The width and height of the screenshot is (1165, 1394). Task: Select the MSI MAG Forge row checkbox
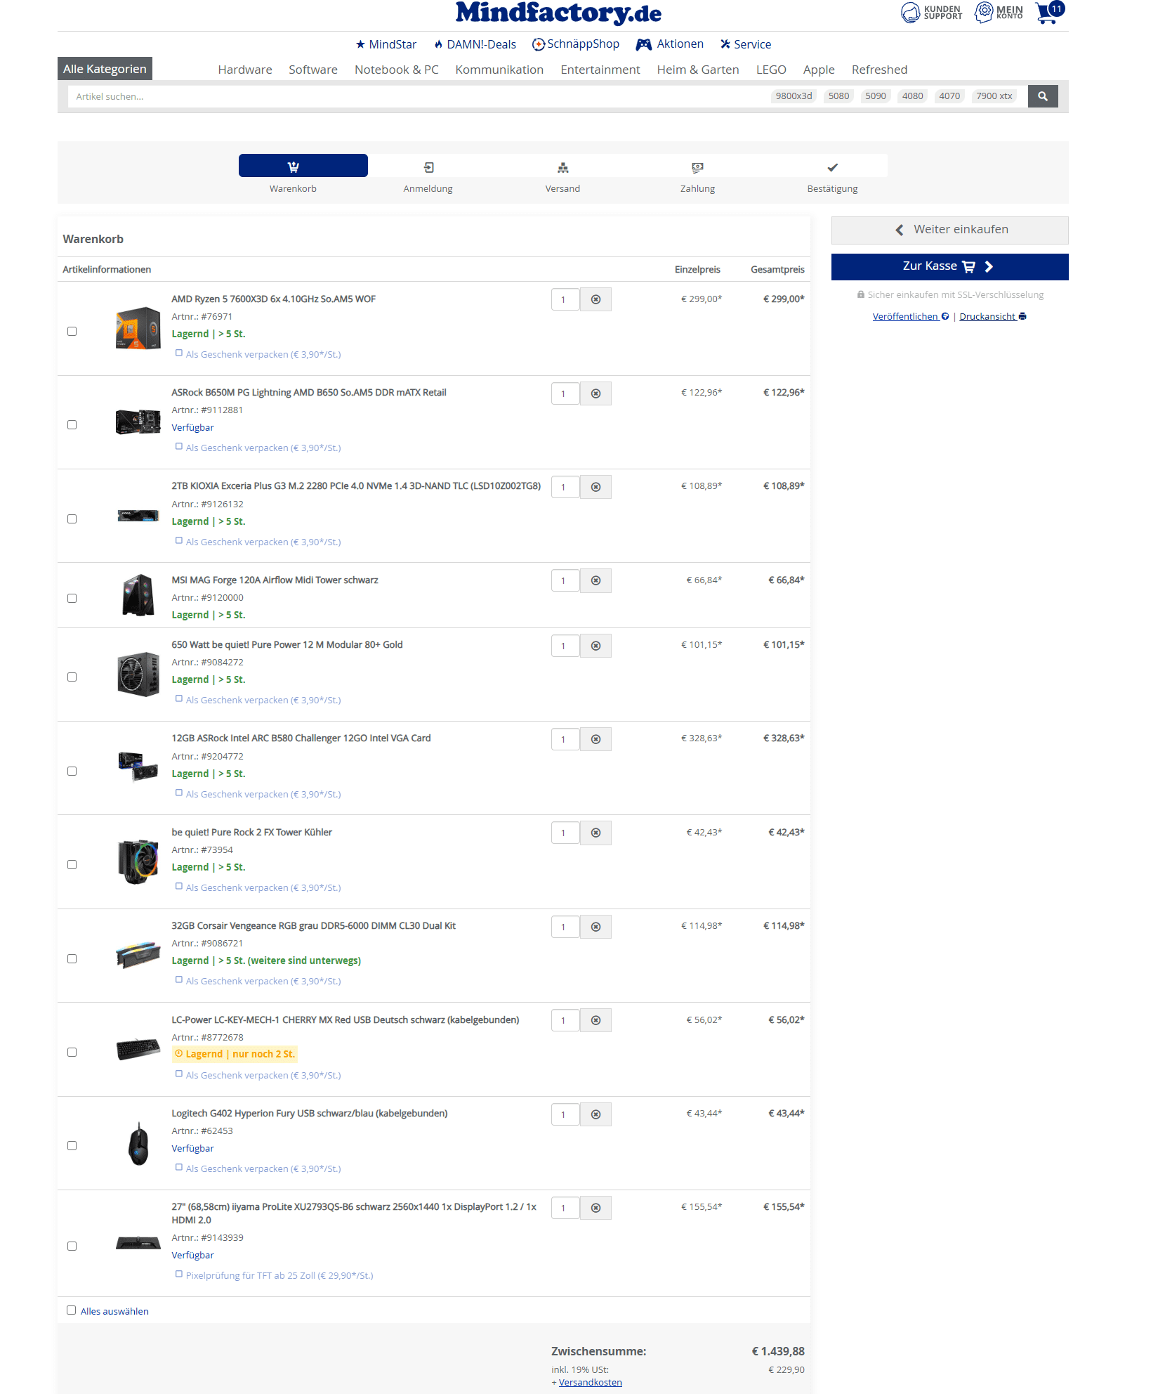(x=72, y=599)
